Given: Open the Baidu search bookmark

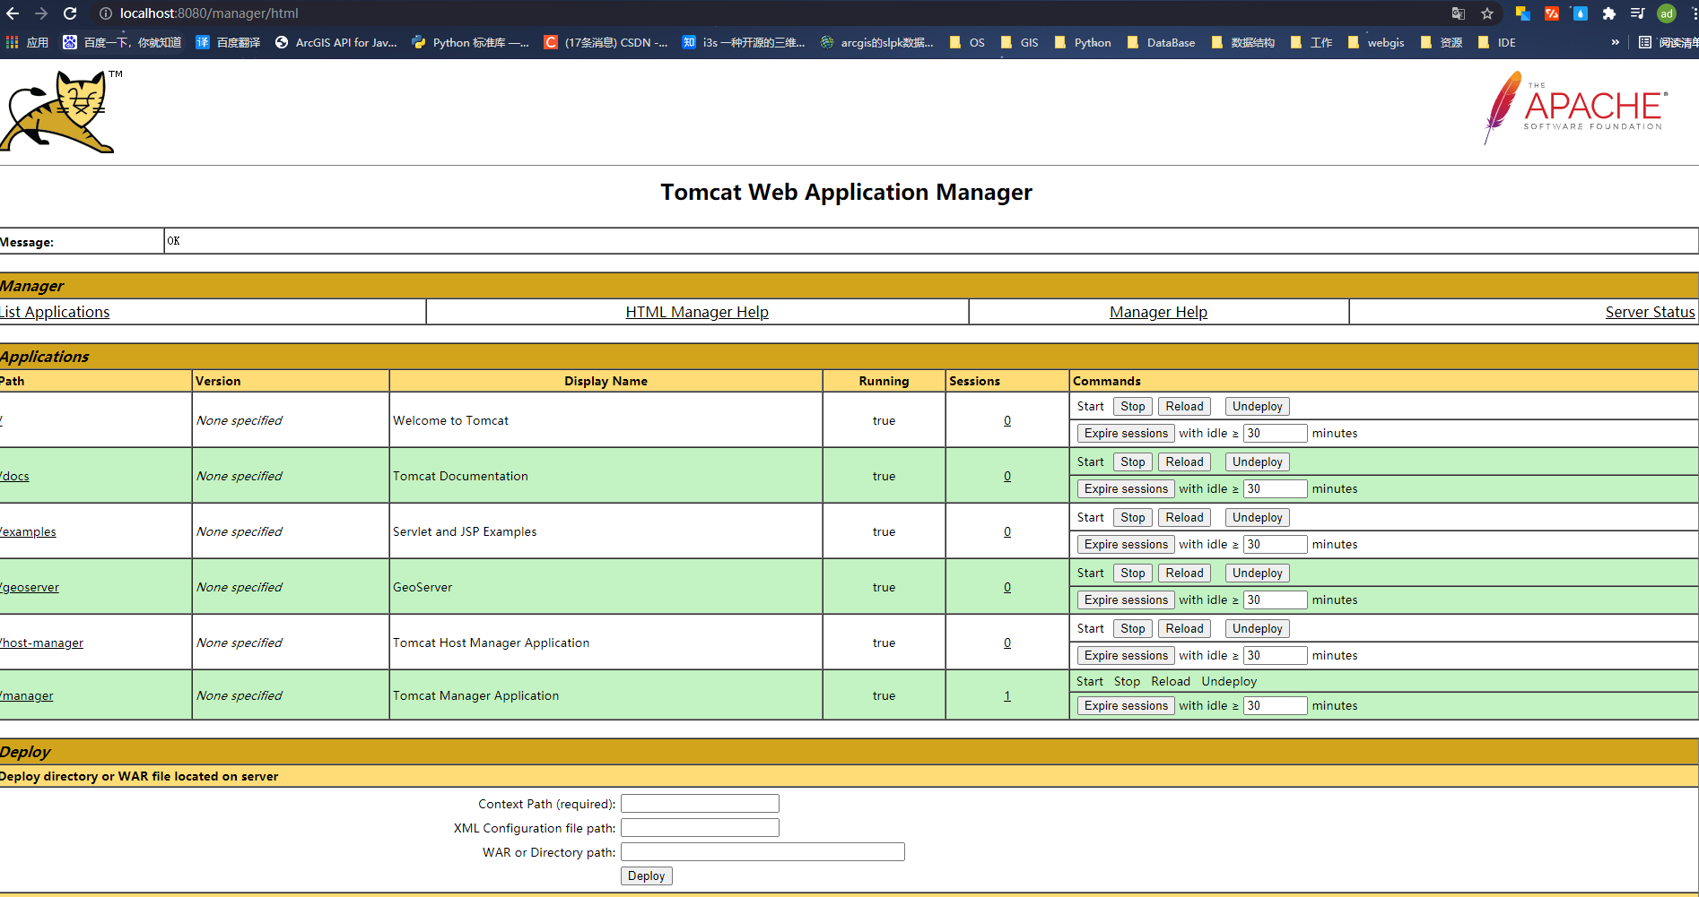Looking at the screenshot, I should [x=122, y=42].
